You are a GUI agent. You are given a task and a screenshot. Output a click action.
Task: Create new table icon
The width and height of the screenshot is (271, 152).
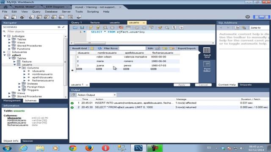(x=39, y=17)
